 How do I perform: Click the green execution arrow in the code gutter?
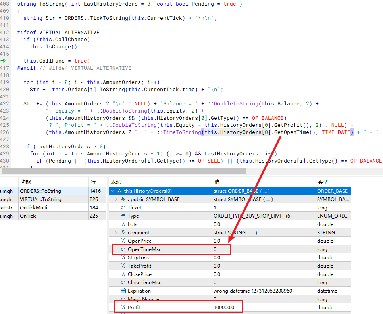pos(3,61)
